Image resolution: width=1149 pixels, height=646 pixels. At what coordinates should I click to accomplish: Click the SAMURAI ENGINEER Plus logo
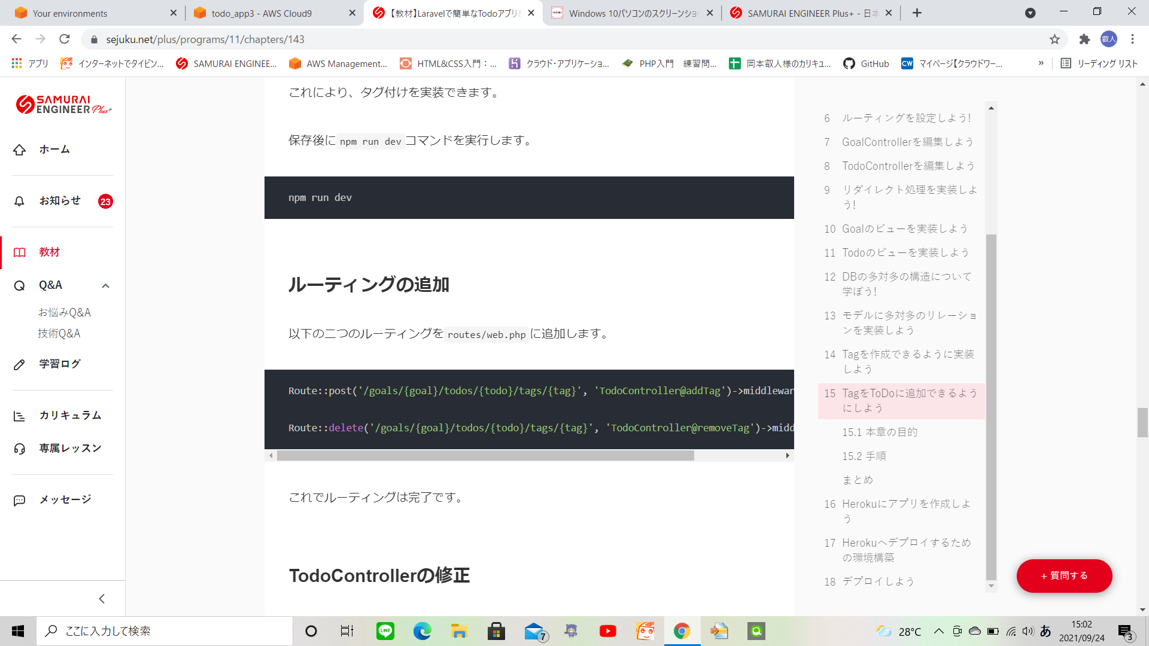[63, 105]
